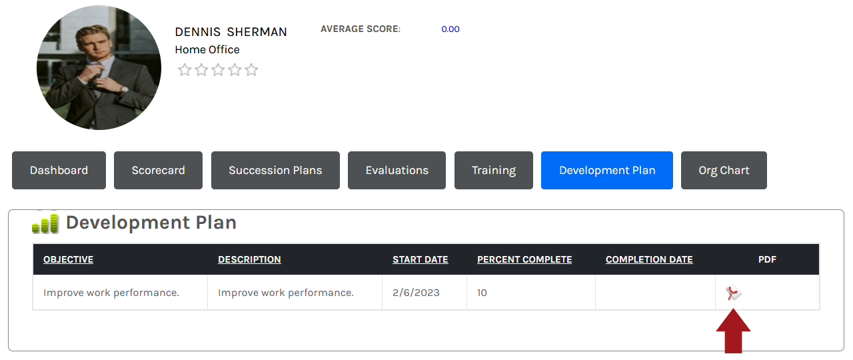Open the Evaluations tab
The width and height of the screenshot is (853, 360).
(x=397, y=170)
